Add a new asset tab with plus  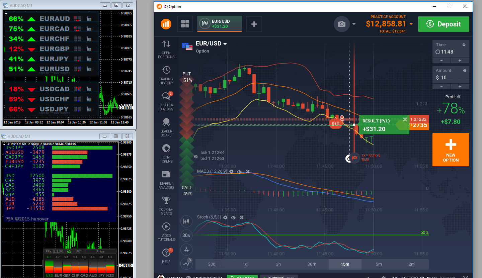(254, 24)
